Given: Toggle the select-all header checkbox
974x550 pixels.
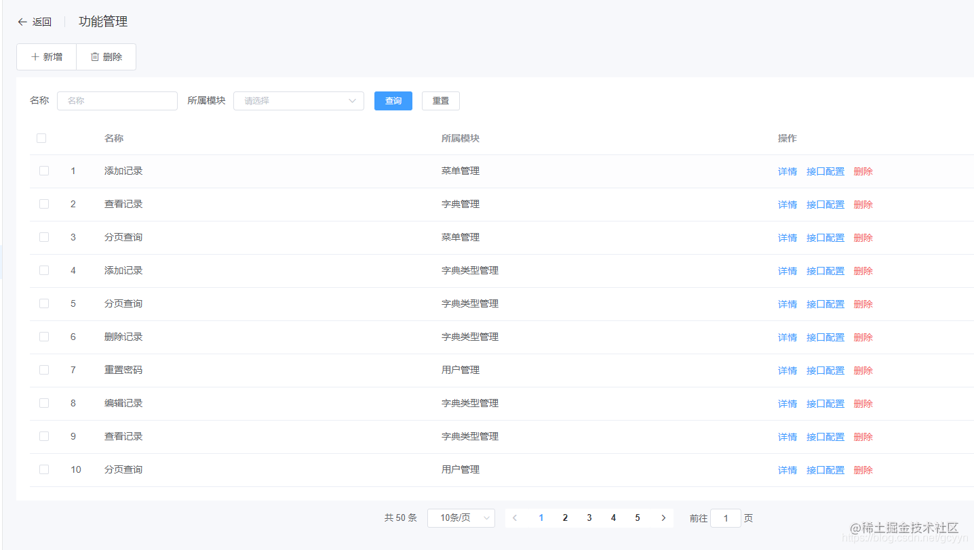Looking at the screenshot, I should click(x=41, y=138).
